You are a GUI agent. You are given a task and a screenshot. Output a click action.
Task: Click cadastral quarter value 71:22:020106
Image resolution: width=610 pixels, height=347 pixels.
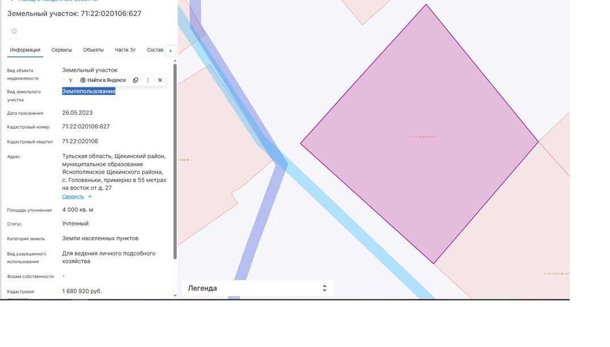pos(80,142)
